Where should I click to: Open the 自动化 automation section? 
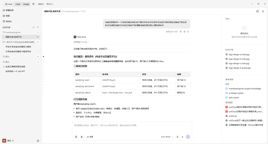click(x=7, y=21)
